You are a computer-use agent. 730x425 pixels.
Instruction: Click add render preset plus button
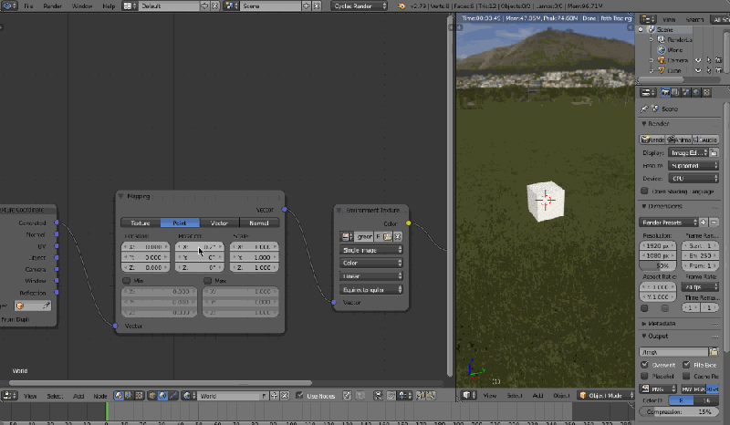[x=704, y=223]
